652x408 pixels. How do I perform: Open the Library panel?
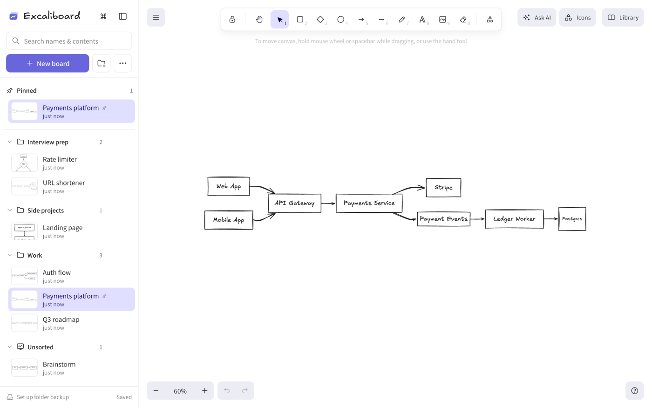coord(623,18)
